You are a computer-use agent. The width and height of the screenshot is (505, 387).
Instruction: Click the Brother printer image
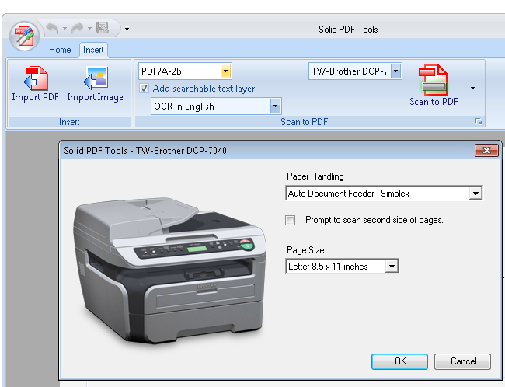(170, 271)
